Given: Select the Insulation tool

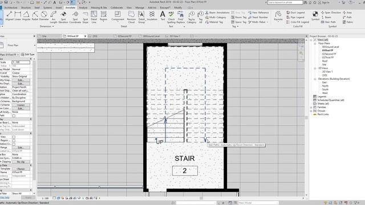Looking at the screenshot, I should 152,17.
